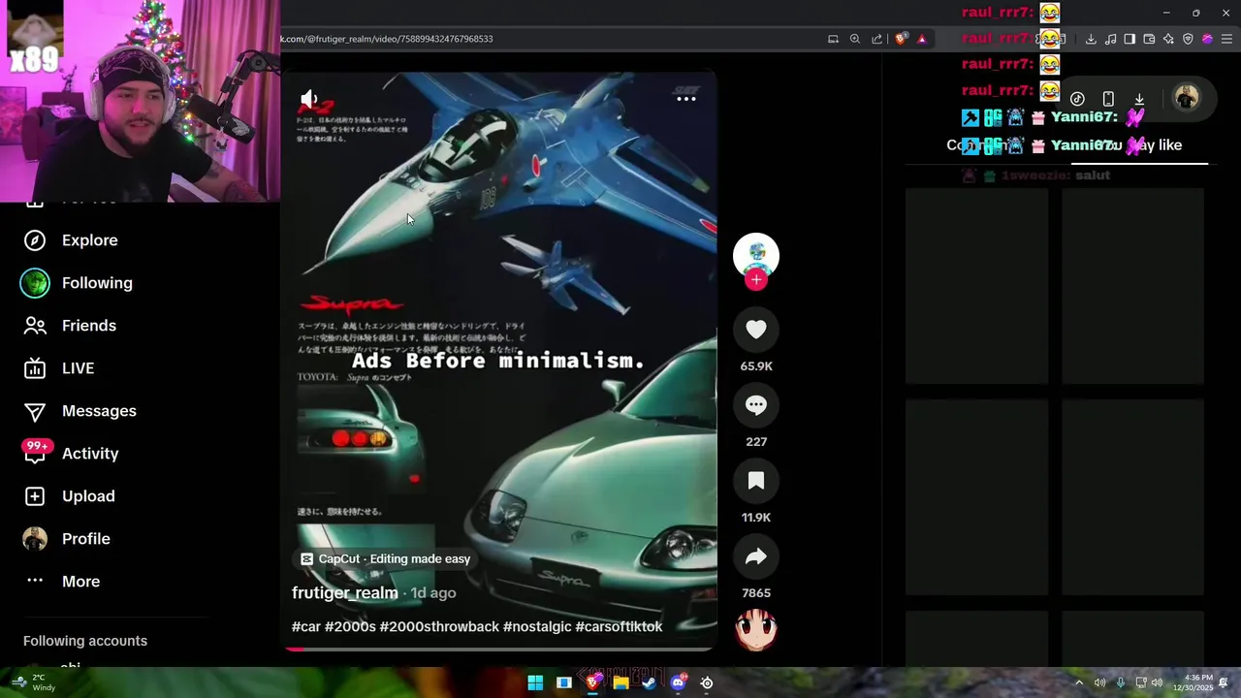Open the CapCut Editing made easy tag
Image resolution: width=1241 pixels, height=698 pixels.
coord(385,558)
